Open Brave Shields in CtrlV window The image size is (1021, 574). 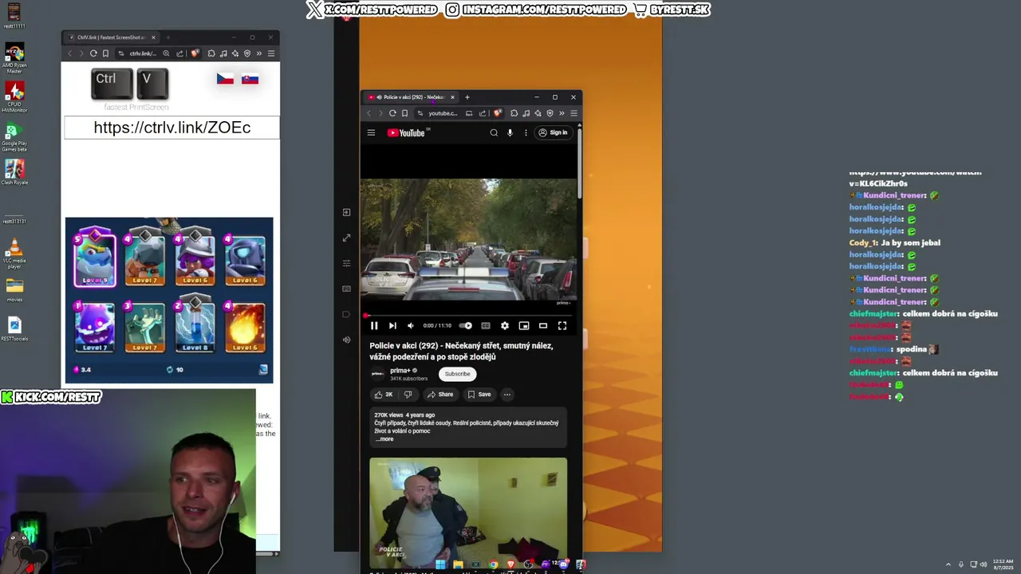tap(195, 53)
